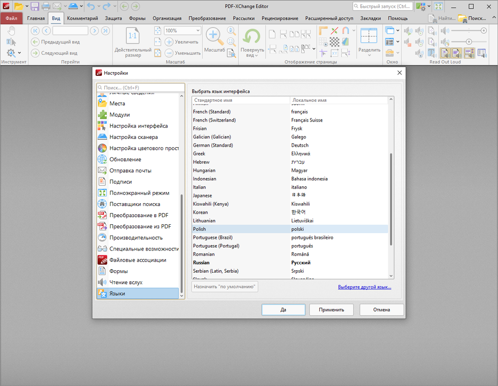Select the Italian language row
Screen dimensions: 498x386
pos(290,187)
